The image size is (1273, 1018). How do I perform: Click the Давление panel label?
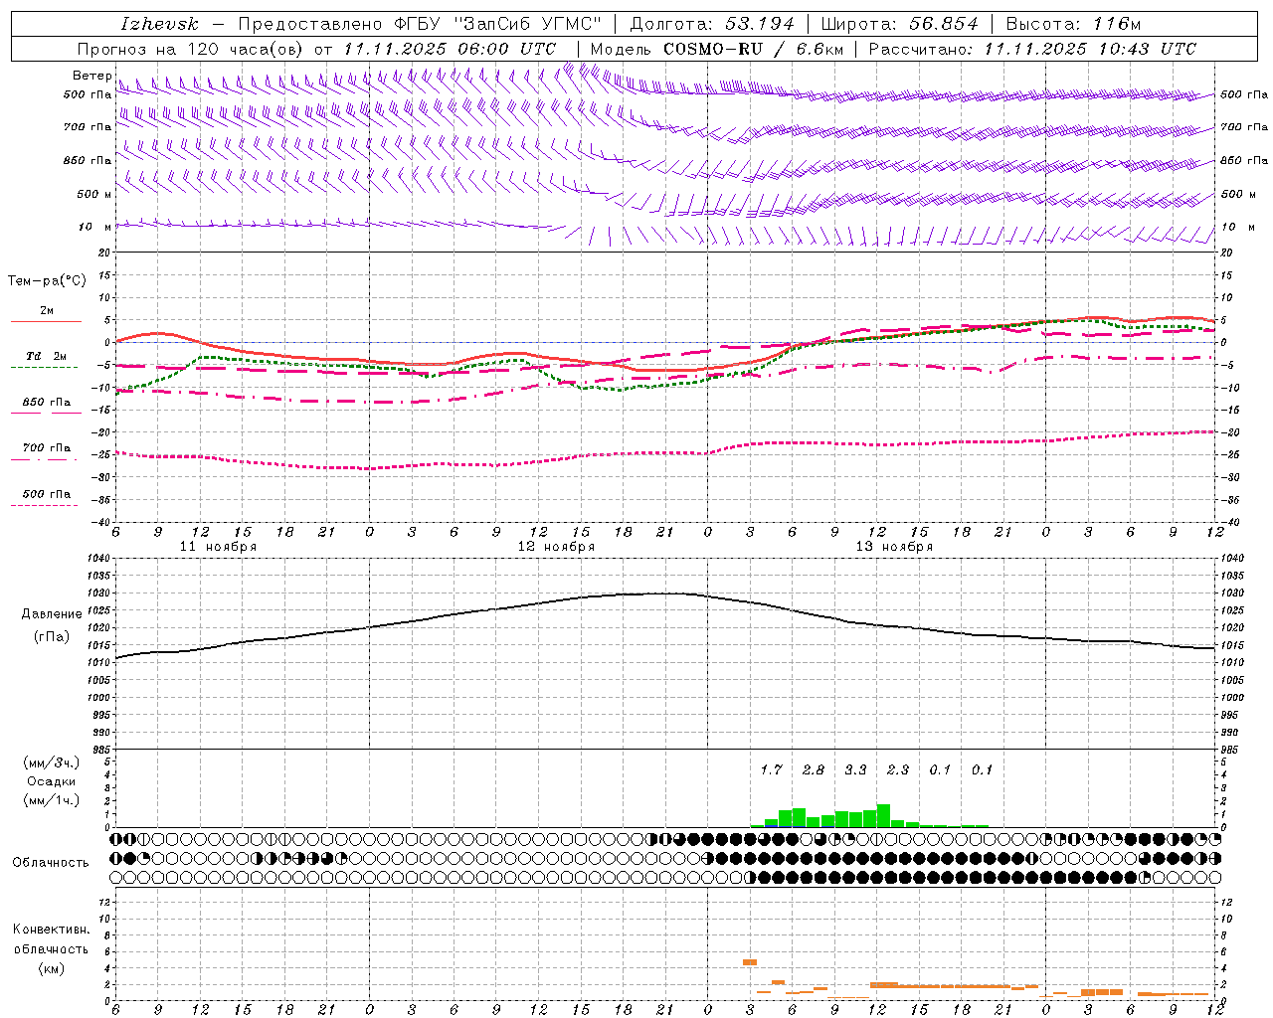click(52, 614)
